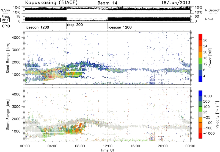Image resolution: width=220 pixels, height=152 pixels.
Task: Click the "Velocity [m s-1]" color bar title
Action: 217,114
